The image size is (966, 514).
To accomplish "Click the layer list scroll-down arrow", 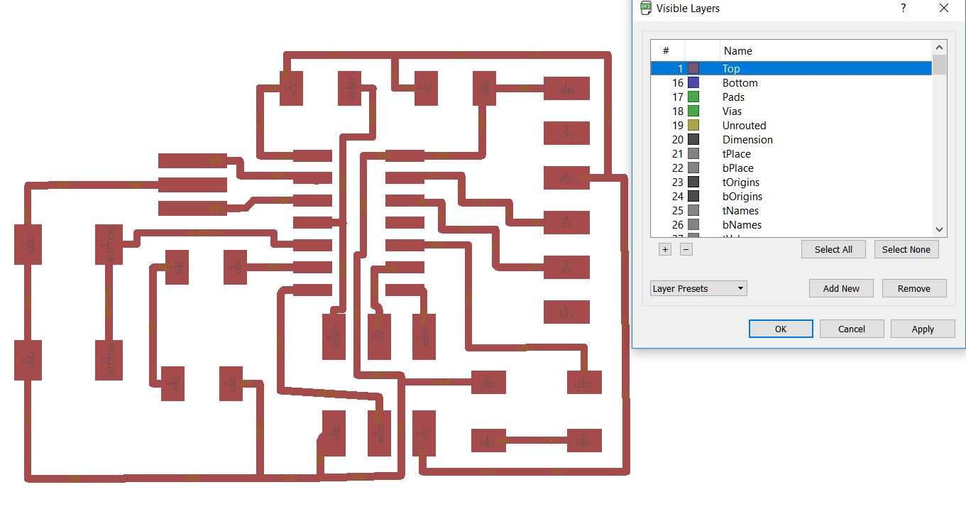I will pos(939,229).
